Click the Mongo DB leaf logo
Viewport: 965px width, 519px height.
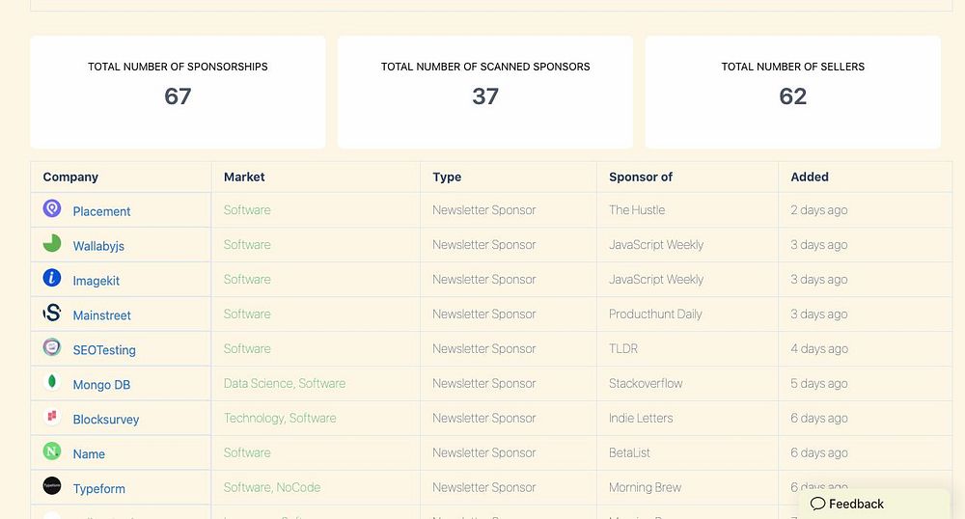pyautogui.click(x=52, y=382)
